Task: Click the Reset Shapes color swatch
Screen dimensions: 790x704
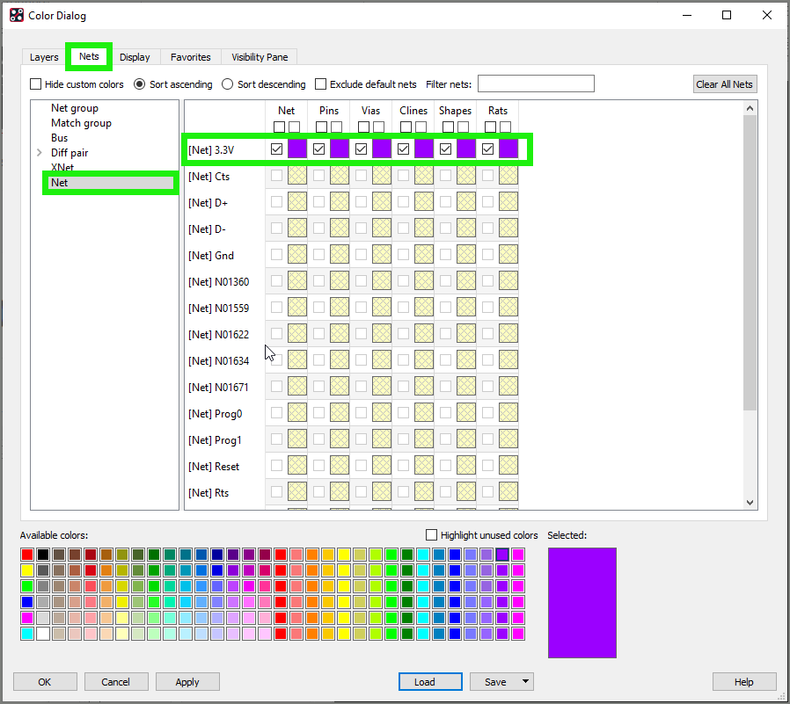Action: [466, 465]
